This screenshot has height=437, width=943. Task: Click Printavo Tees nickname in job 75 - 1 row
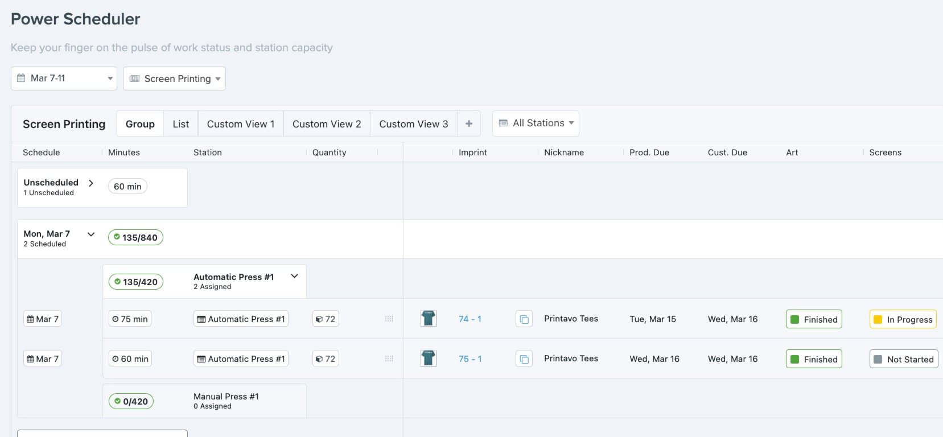pyautogui.click(x=571, y=358)
